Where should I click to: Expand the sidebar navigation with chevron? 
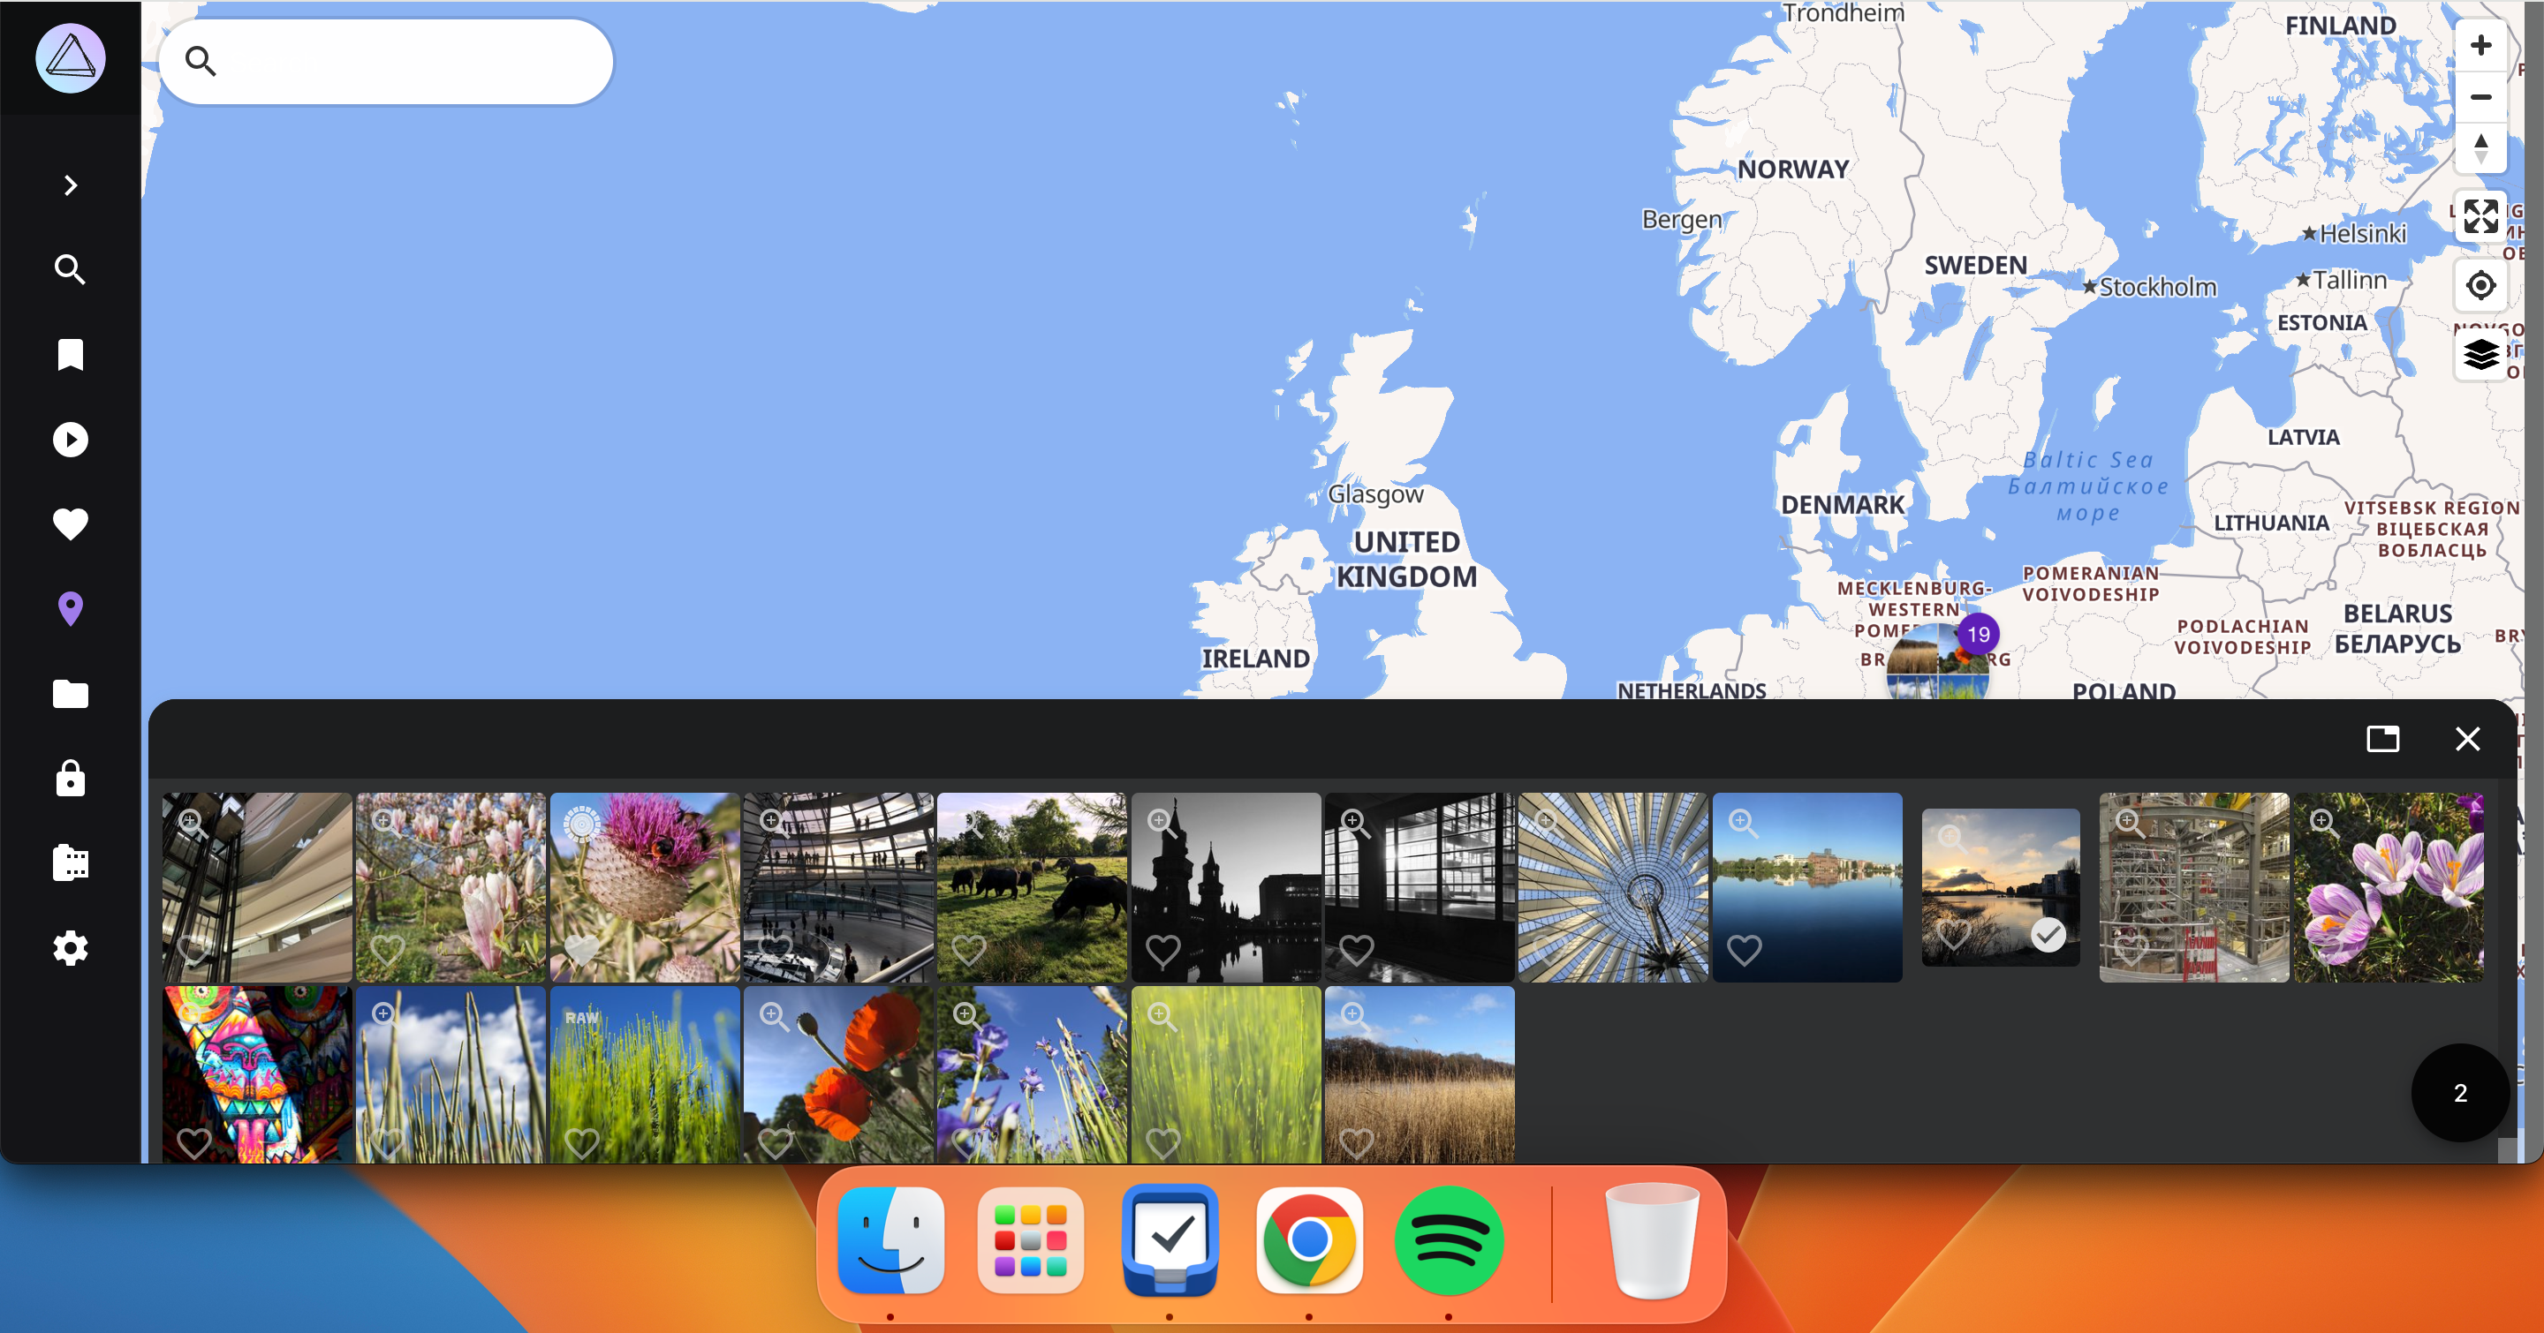70,185
